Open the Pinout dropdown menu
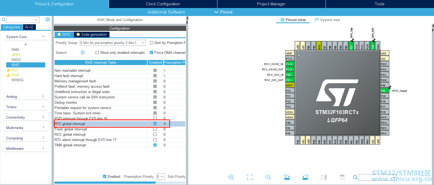The image size is (434, 185). click(x=224, y=12)
